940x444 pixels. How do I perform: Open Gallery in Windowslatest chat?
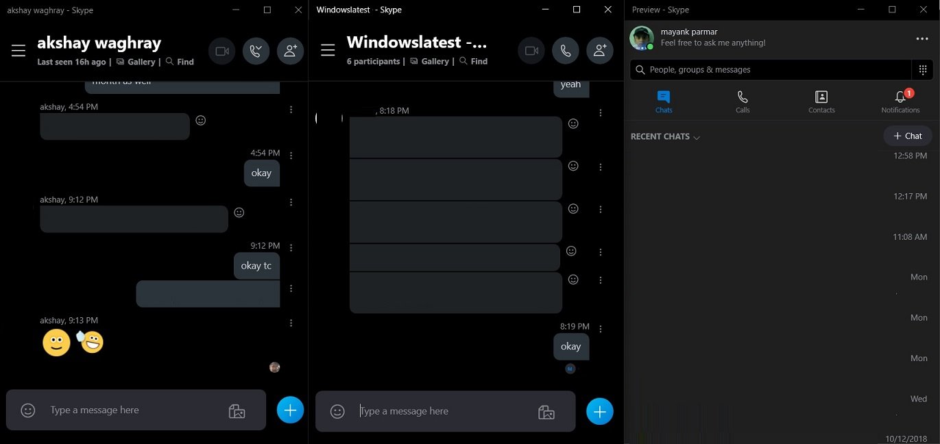coord(429,61)
